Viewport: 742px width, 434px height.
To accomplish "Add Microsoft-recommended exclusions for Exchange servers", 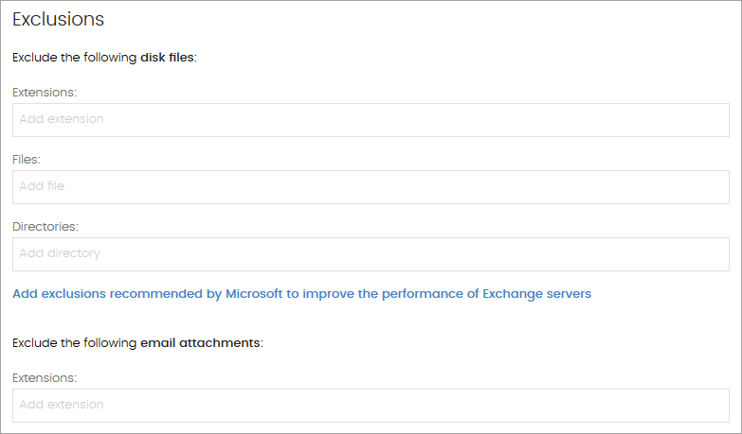I will [x=301, y=294].
